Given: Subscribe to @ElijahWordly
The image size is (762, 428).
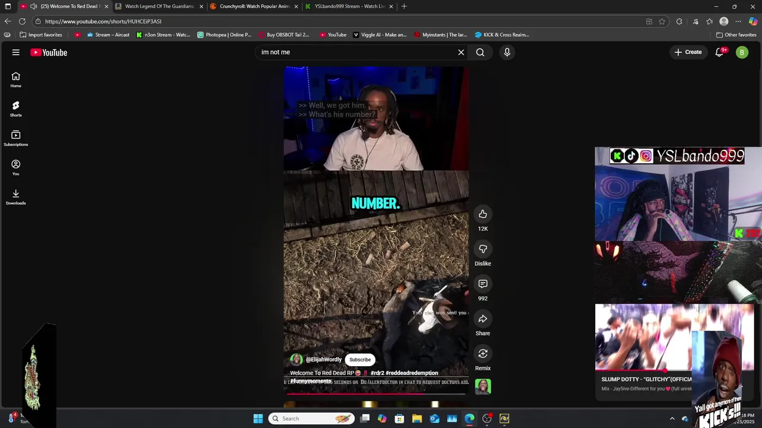Looking at the screenshot, I should (360, 360).
